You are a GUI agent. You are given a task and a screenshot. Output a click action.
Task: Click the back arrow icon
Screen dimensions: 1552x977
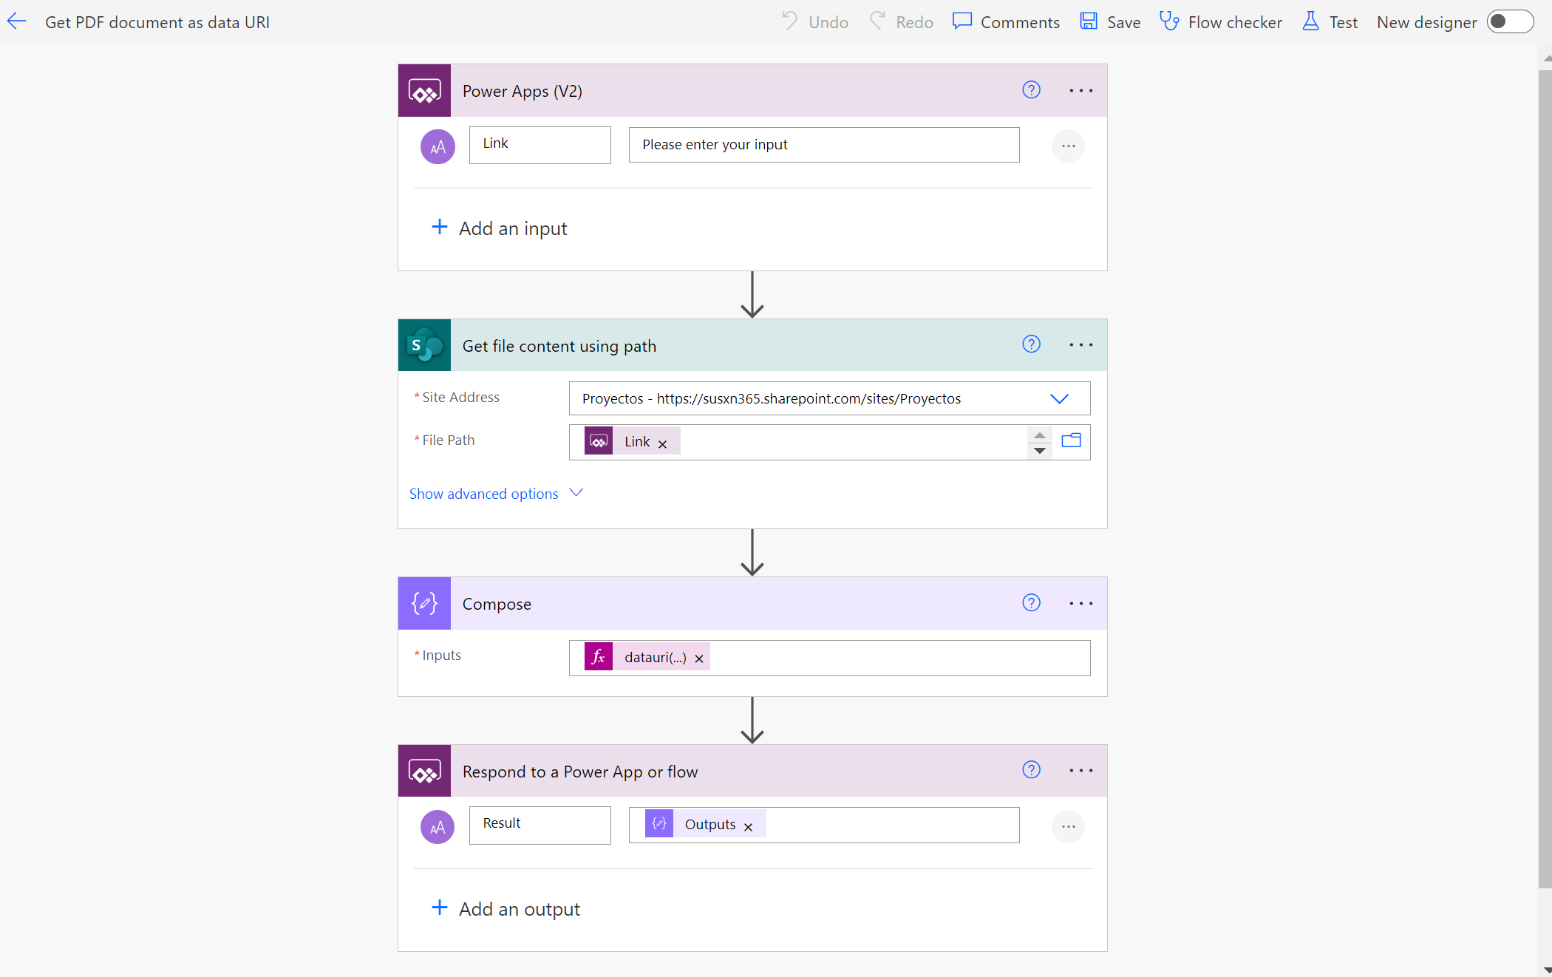tap(16, 22)
